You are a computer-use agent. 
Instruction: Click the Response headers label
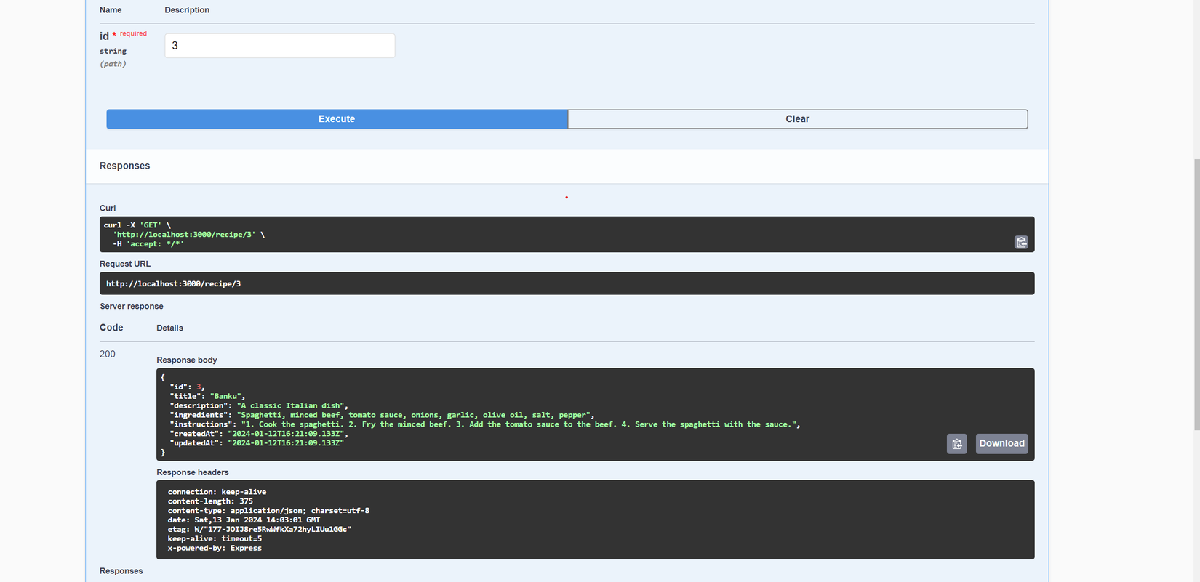click(x=193, y=472)
